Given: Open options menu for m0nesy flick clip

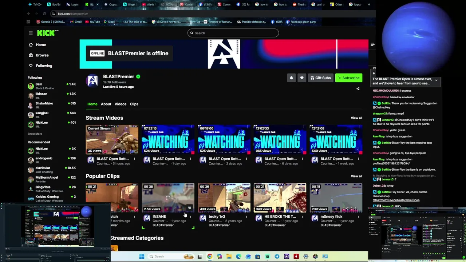Looking at the screenshot, I should [x=358, y=217].
